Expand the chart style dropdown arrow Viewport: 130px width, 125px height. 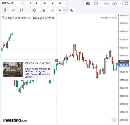tap(28, 10)
